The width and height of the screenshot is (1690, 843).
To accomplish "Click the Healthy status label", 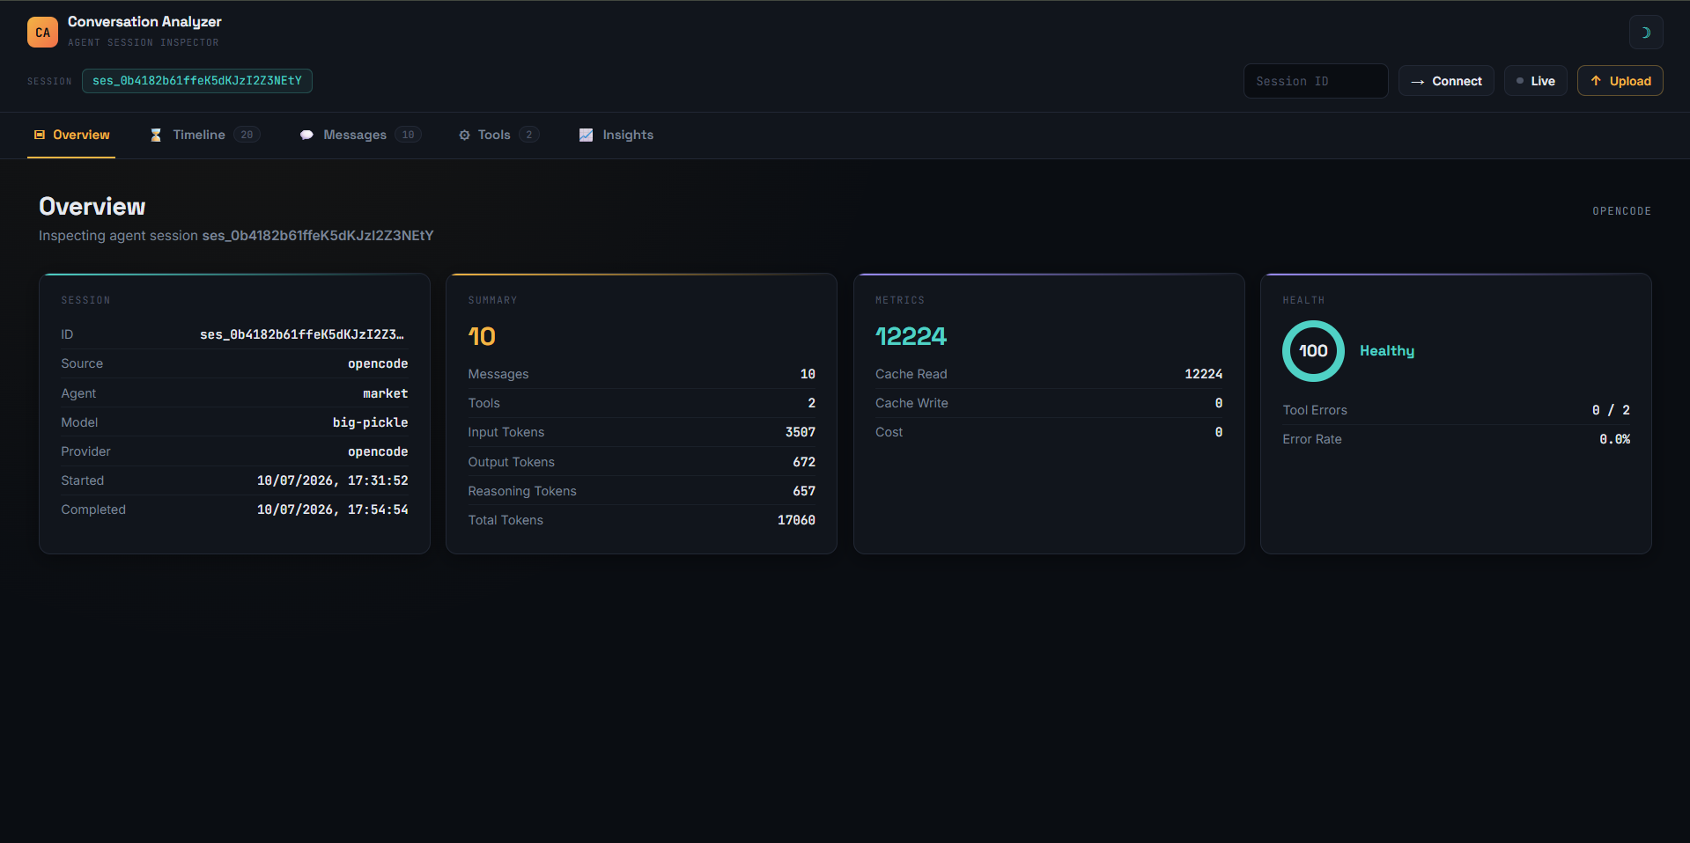I will (x=1387, y=351).
